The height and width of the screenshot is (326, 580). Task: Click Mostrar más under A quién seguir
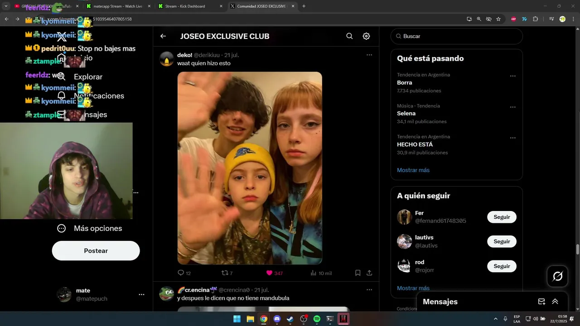(413, 288)
